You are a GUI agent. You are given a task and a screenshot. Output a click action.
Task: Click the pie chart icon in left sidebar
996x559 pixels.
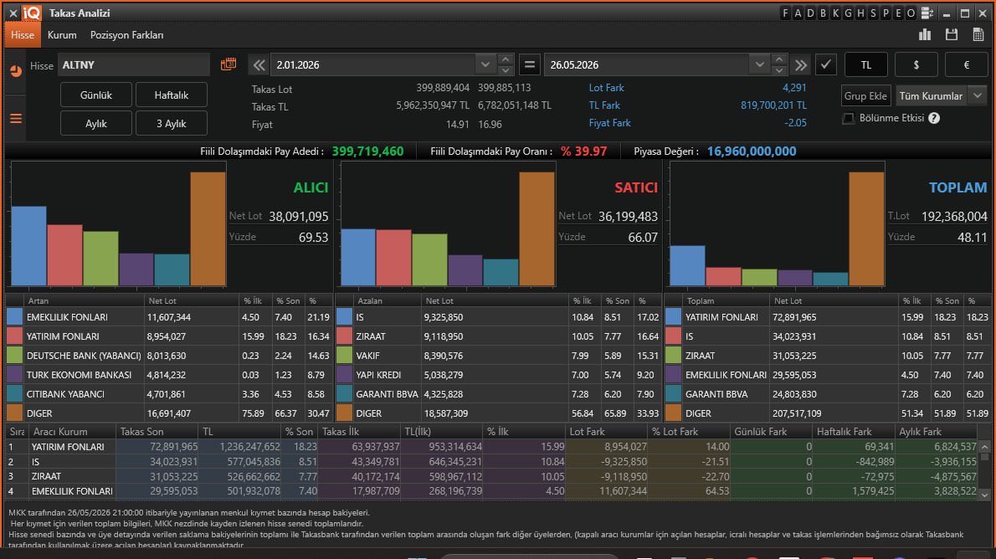16,70
